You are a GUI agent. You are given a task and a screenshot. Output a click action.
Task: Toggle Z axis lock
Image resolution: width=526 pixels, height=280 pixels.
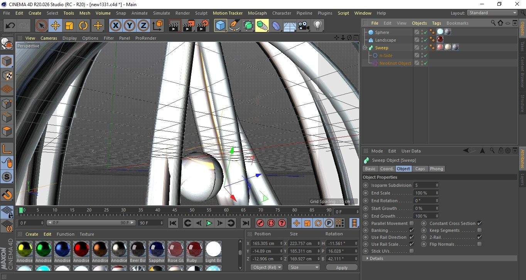[143, 26]
